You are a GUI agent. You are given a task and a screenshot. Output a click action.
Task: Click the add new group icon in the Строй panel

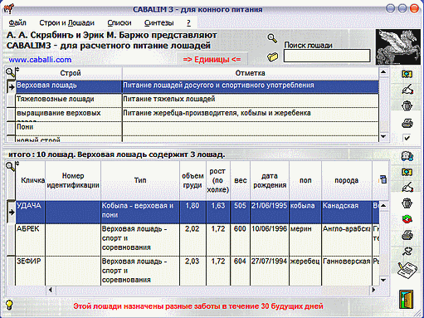(x=407, y=74)
